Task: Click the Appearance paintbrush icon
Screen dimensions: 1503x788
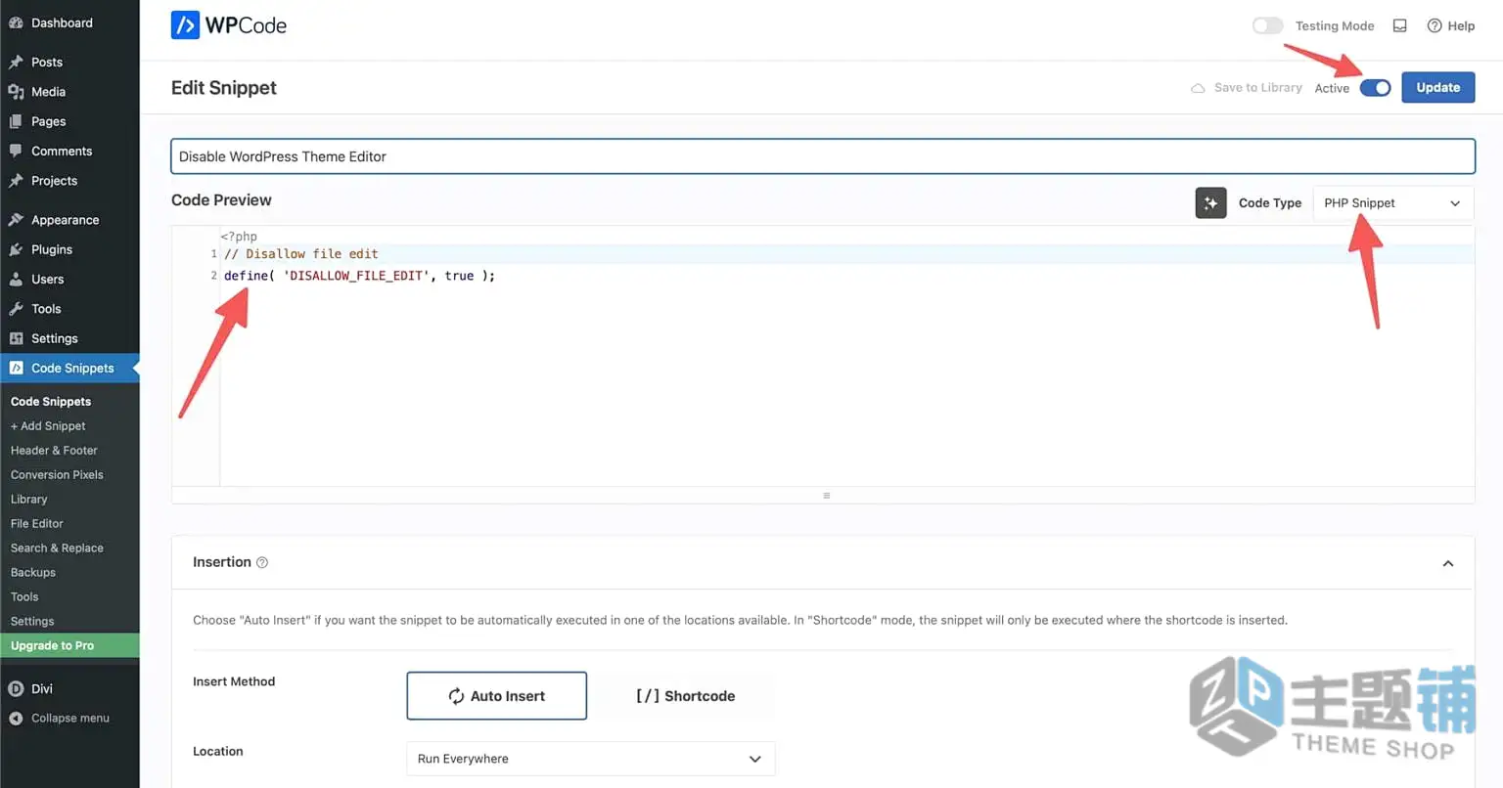Action: pos(16,220)
